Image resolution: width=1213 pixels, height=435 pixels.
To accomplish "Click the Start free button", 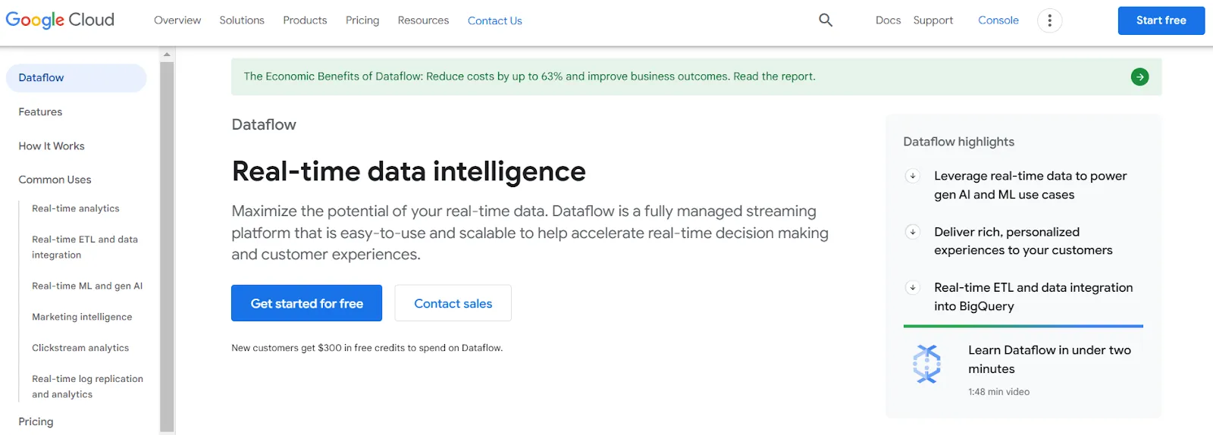I will (x=1161, y=20).
